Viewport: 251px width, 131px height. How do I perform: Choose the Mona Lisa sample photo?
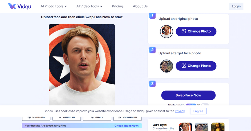(x=218, y=127)
